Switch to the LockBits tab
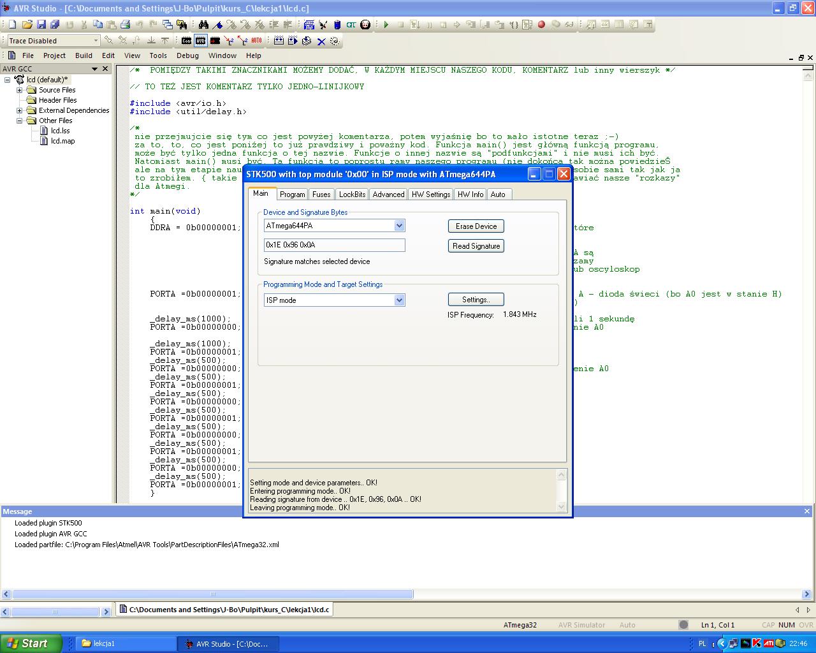The height and width of the screenshot is (653, 816). tap(352, 194)
